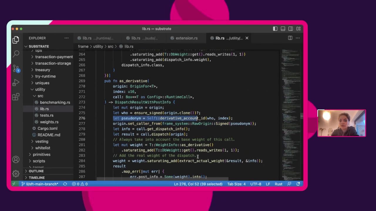Toggle bottom panel layout icon
376x211 pixels.
pyautogui.click(x=283, y=29)
